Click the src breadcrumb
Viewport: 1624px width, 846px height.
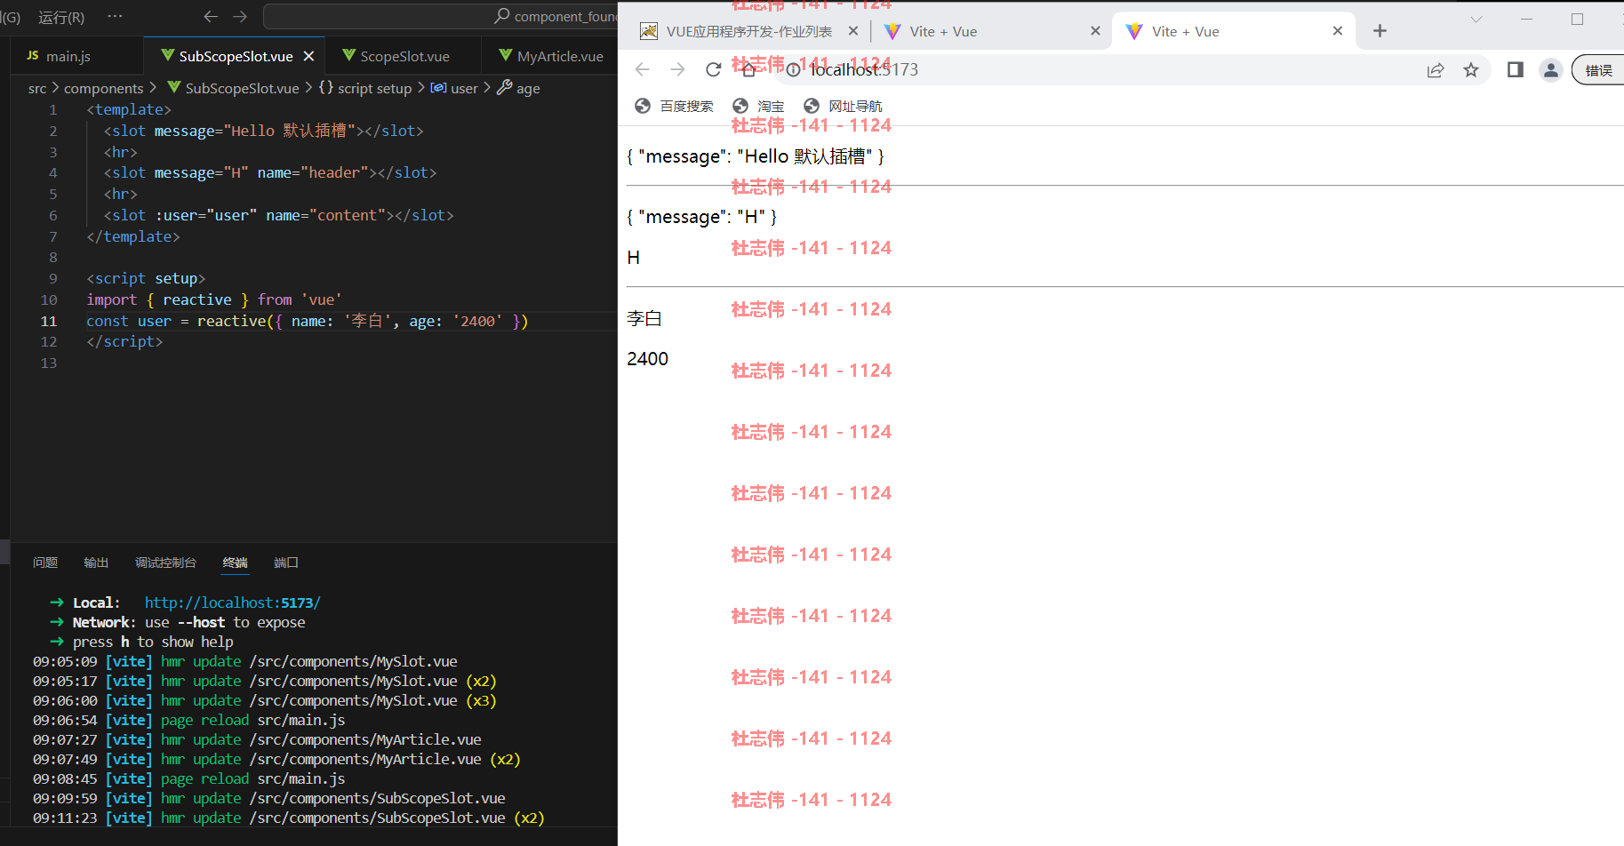(x=37, y=88)
